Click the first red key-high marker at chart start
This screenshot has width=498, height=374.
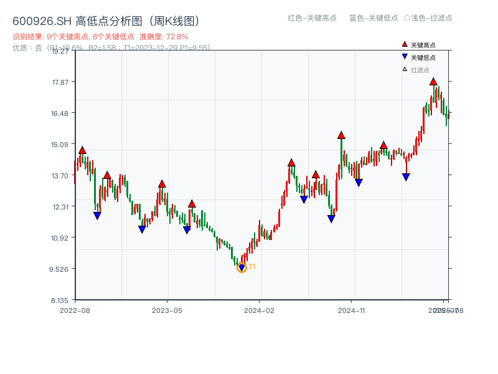point(82,150)
